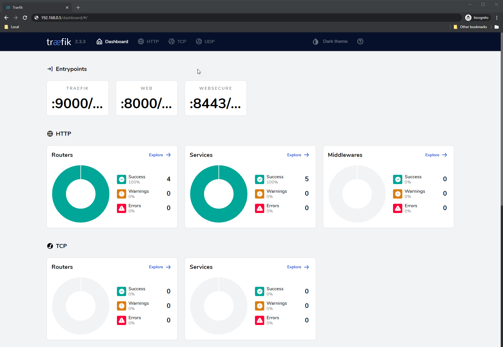
Task: Click the Entrypoints arrow icon near section title
Action: tap(49, 69)
